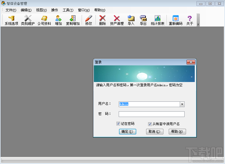The height and width of the screenshot is (164, 225).
Task: Click the 重新编码 recode icon
Action: (176, 20)
